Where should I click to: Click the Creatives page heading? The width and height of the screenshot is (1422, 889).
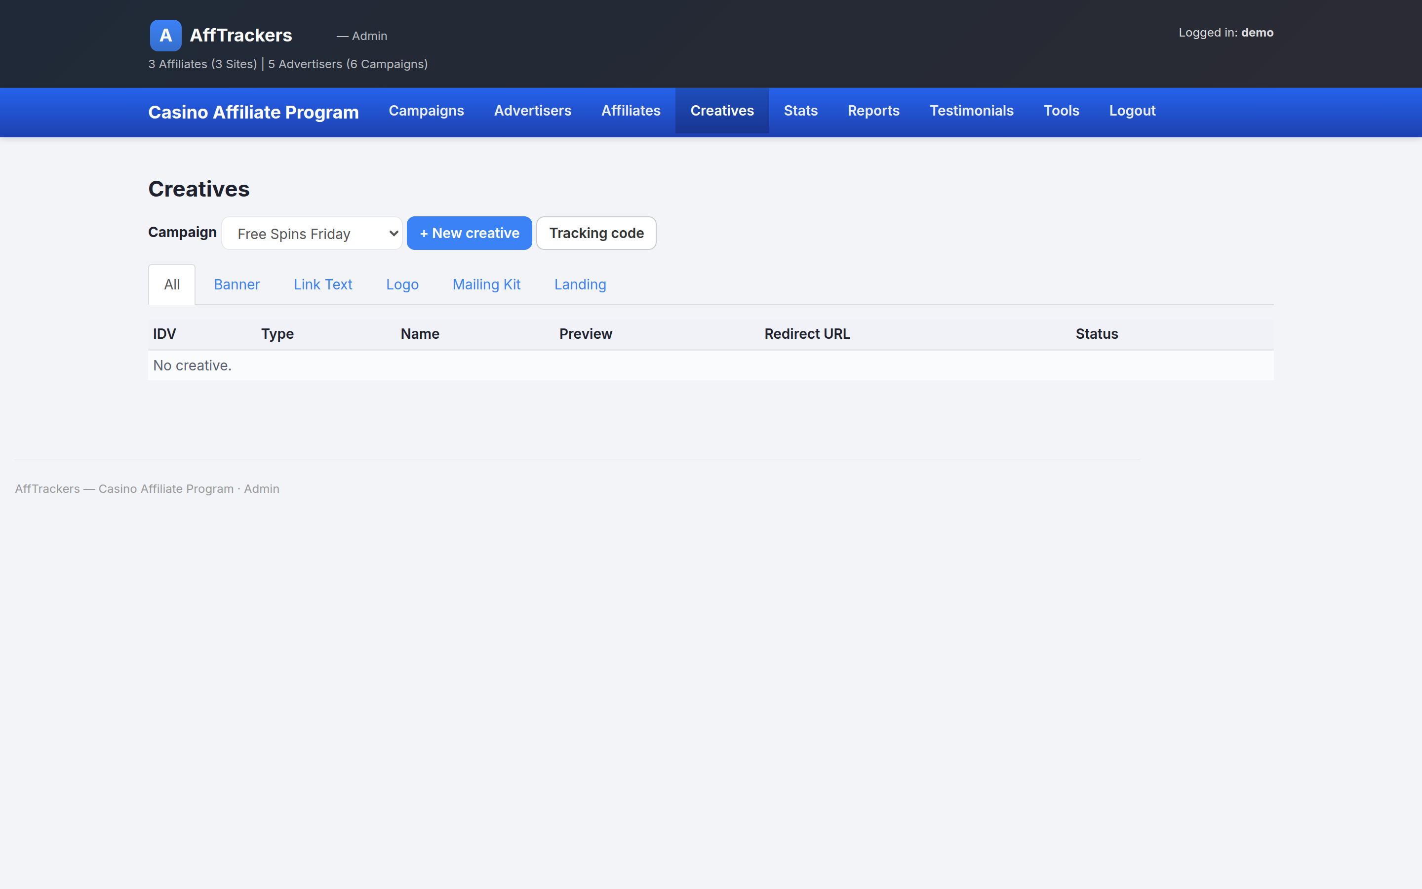coord(198,189)
